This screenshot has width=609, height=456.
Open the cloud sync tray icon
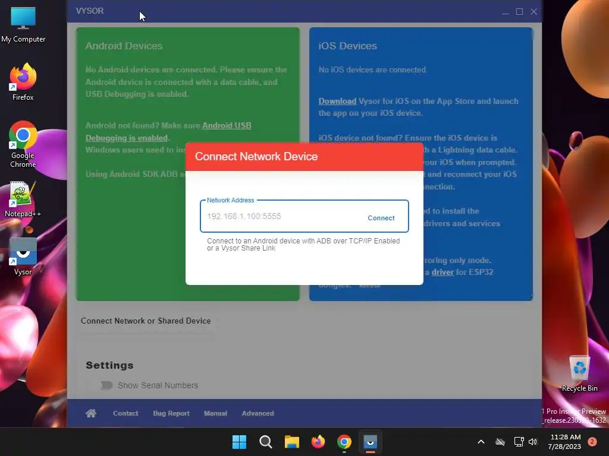[x=500, y=442]
